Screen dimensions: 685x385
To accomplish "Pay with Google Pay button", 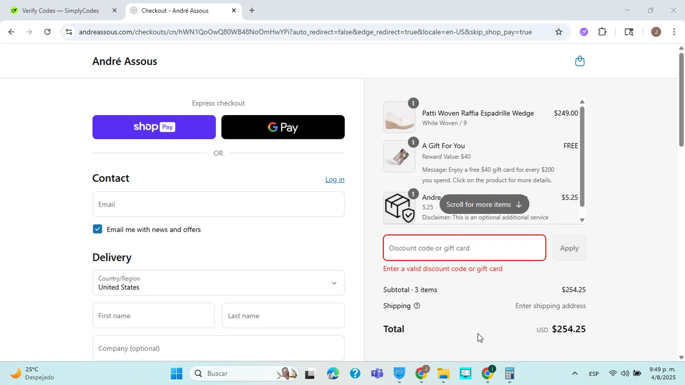I will coord(283,127).
